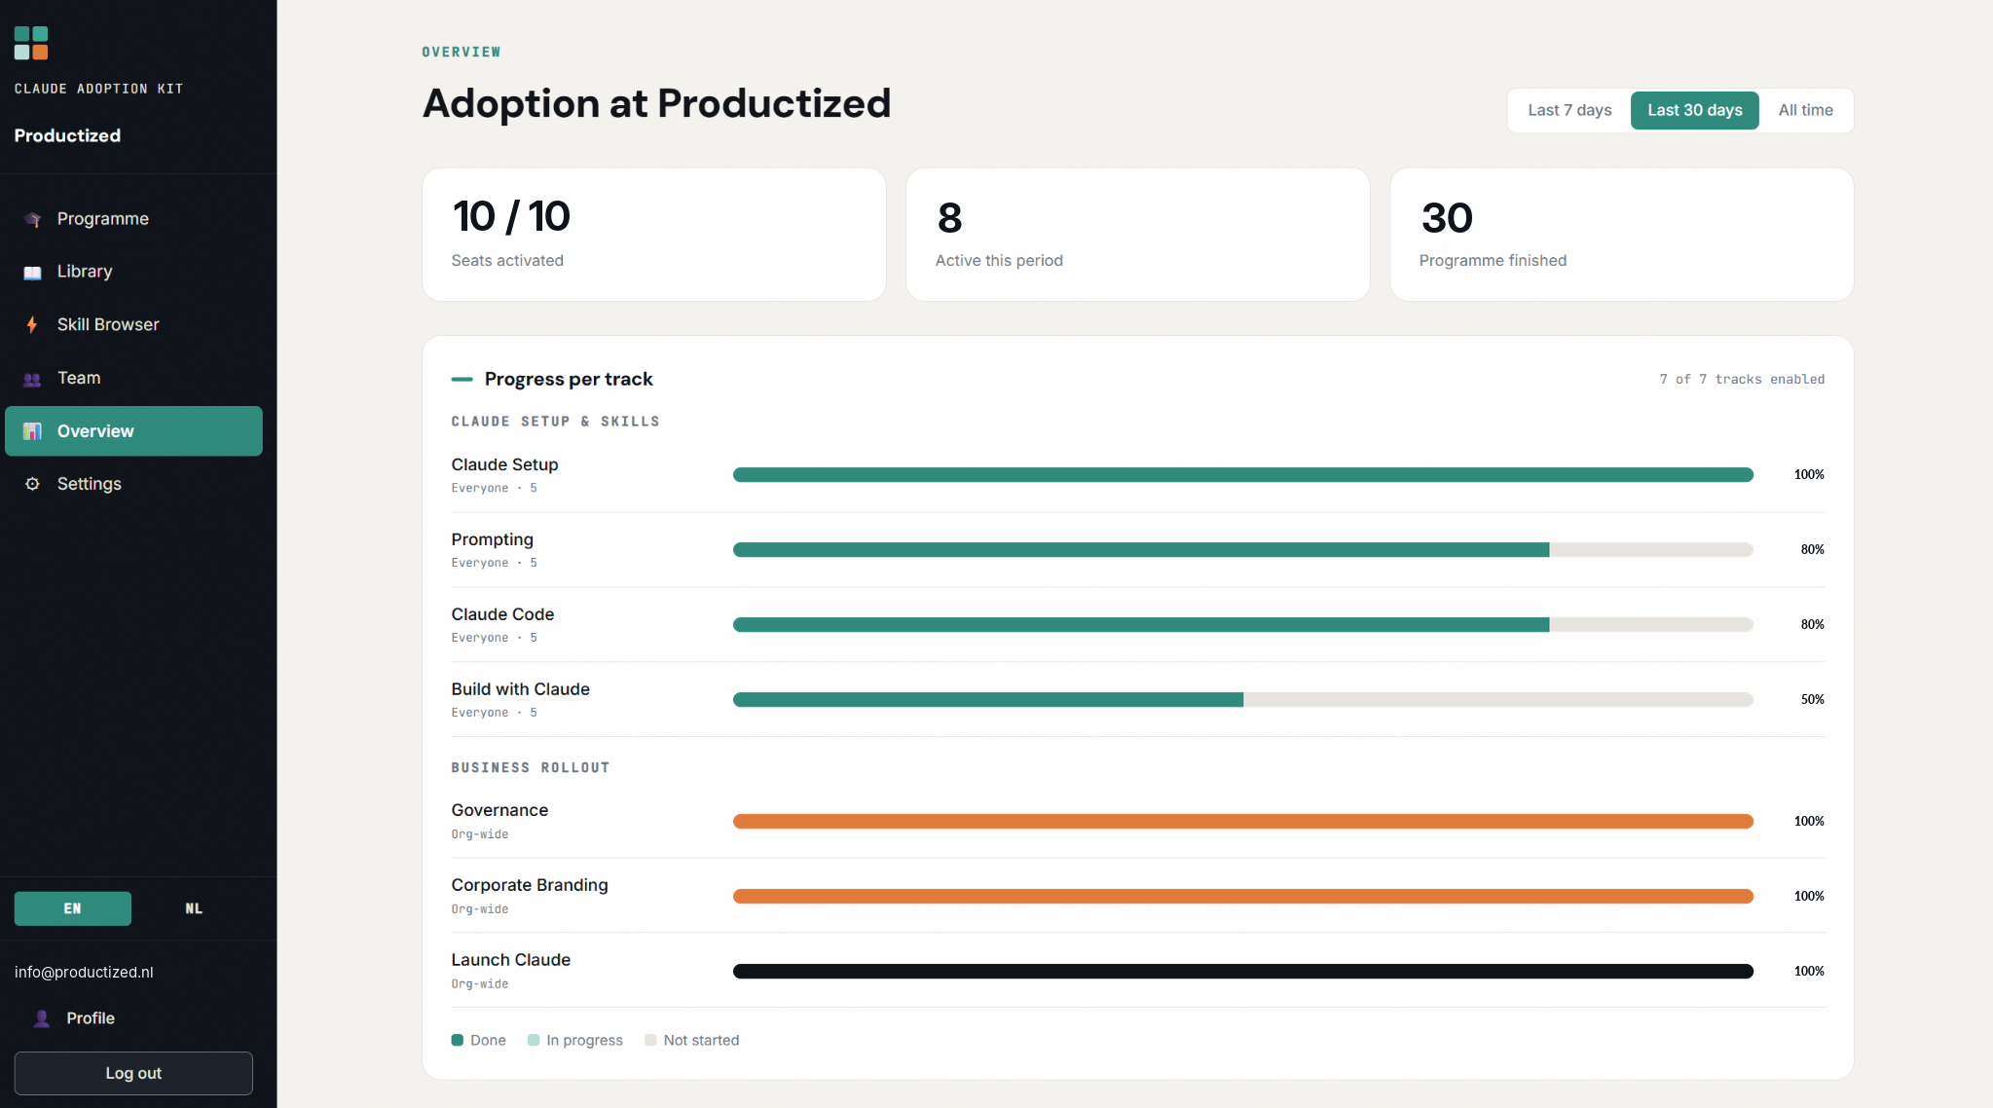The height and width of the screenshot is (1108, 1993).
Task: Click the Productized organization name
Action: pos(67,135)
